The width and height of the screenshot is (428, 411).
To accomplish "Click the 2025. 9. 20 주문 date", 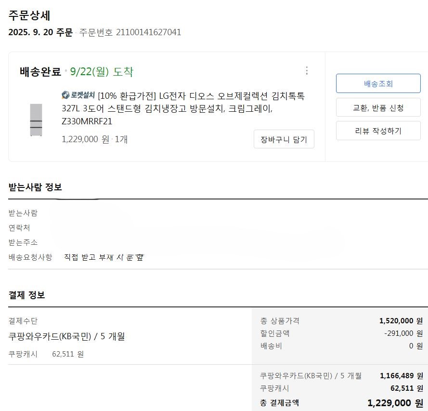I will click(40, 32).
